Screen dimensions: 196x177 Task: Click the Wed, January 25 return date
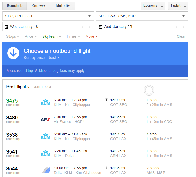pyautogui.click(x=117, y=27)
